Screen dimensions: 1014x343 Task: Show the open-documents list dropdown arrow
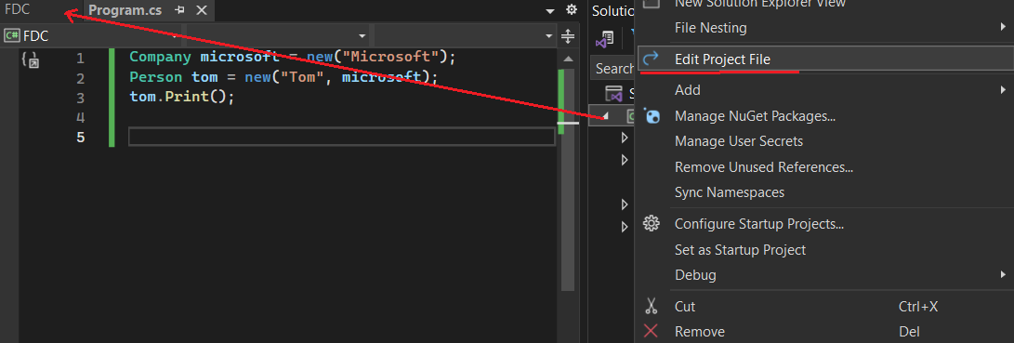tap(550, 11)
